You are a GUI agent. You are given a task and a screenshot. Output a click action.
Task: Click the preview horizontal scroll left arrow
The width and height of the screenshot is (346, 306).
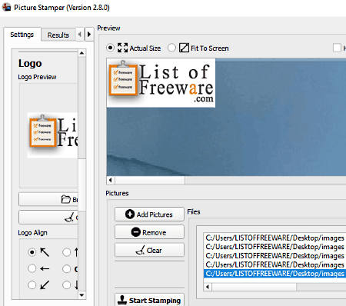pyautogui.click(x=111, y=180)
